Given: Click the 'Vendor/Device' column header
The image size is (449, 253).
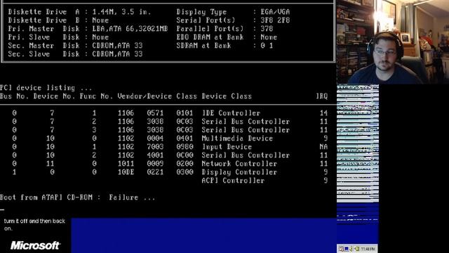Looking at the screenshot, I should pos(145,96).
